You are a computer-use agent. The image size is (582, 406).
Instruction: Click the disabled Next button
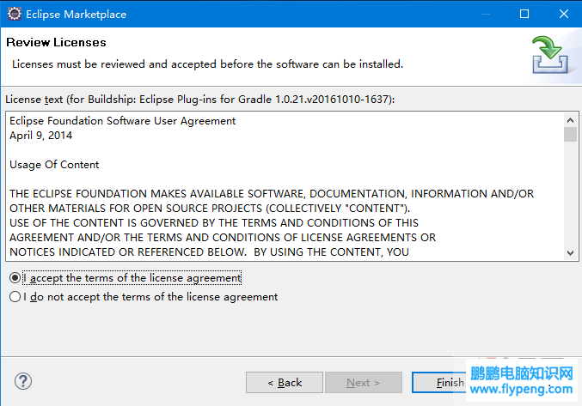[x=364, y=382]
